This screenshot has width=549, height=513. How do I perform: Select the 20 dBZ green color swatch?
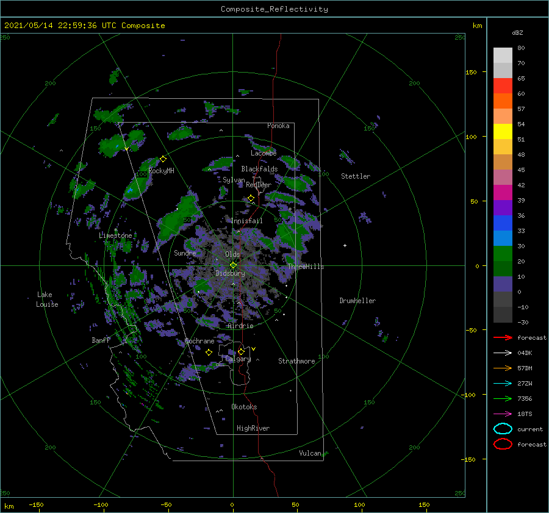pos(503,253)
